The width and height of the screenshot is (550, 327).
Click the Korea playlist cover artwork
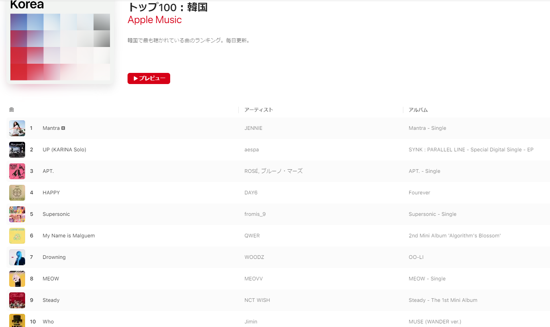click(x=60, y=42)
